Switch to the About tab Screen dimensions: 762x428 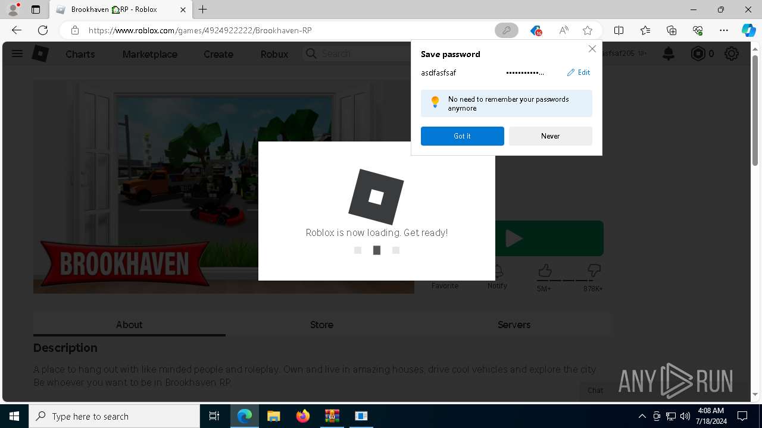coord(129,325)
